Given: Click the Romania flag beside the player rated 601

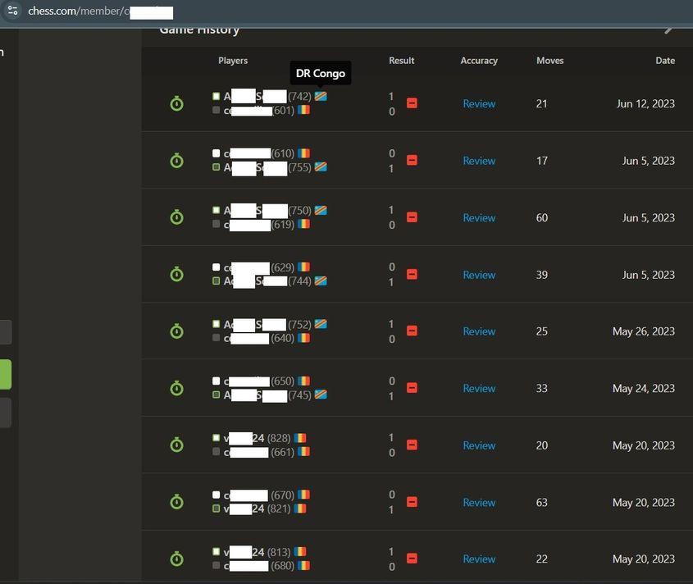Looking at the screenshot, I should tap(303, 109).
